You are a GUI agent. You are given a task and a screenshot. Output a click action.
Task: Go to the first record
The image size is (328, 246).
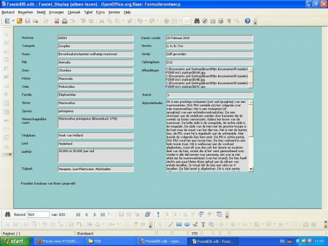point(78,215)
